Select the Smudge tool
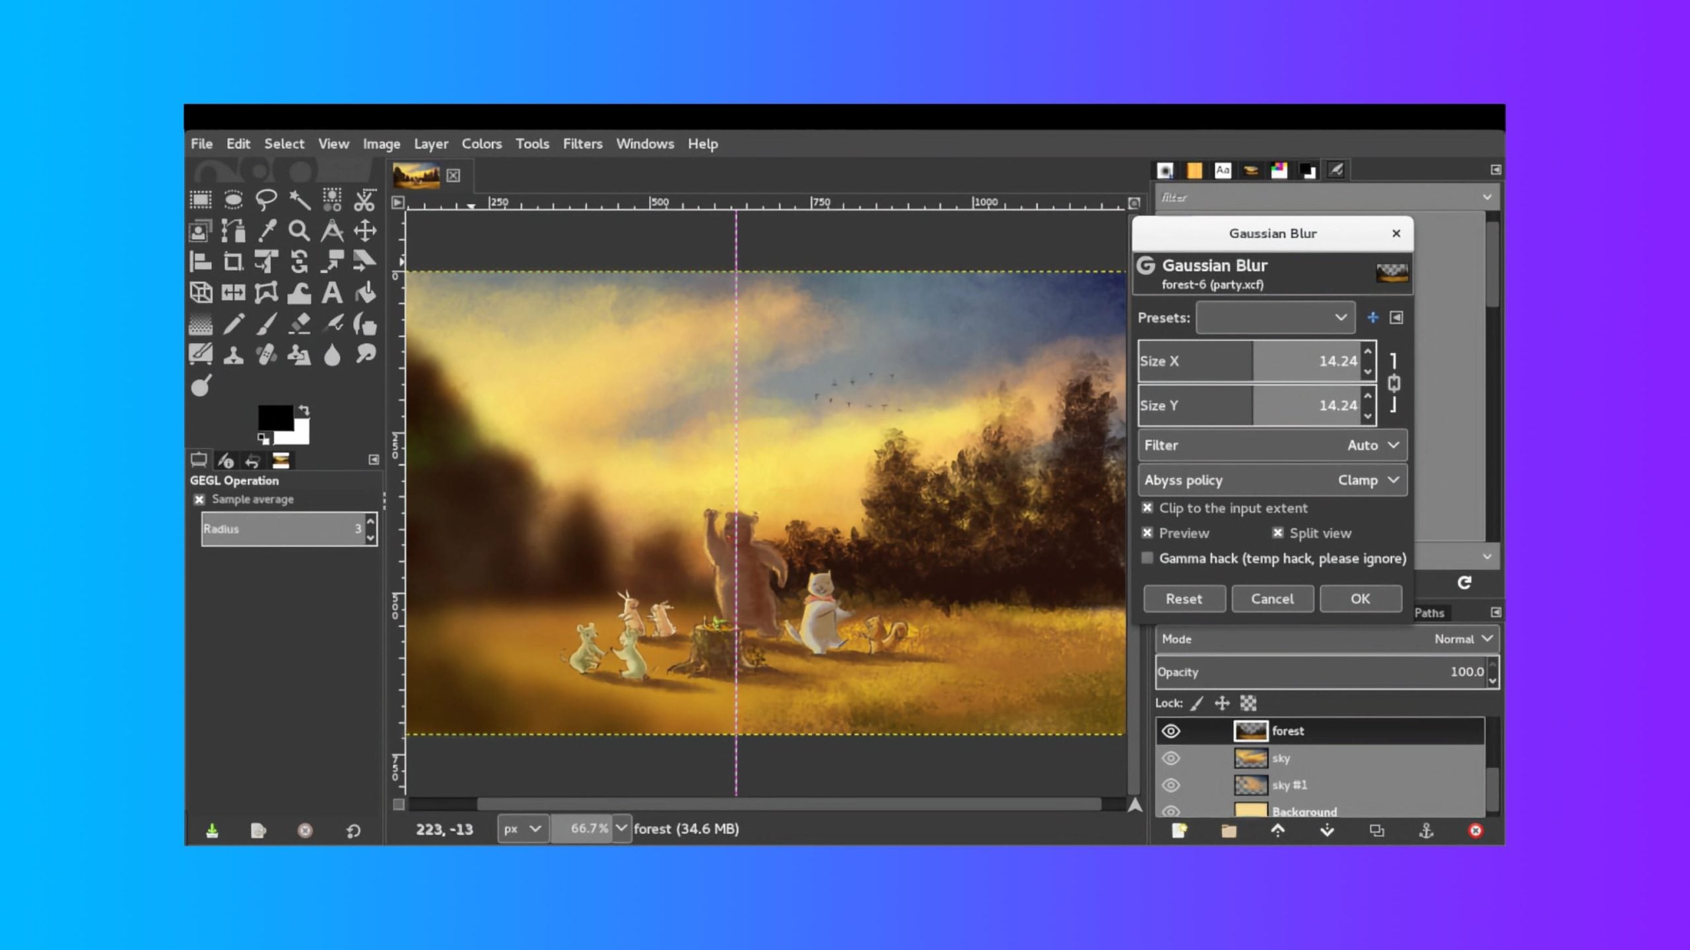 364,355
